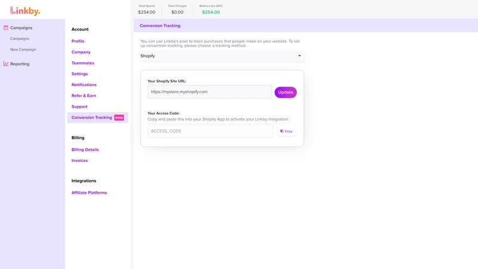Open the Support page
Viewport: 478px width, 269px height.
click(79, 107)
